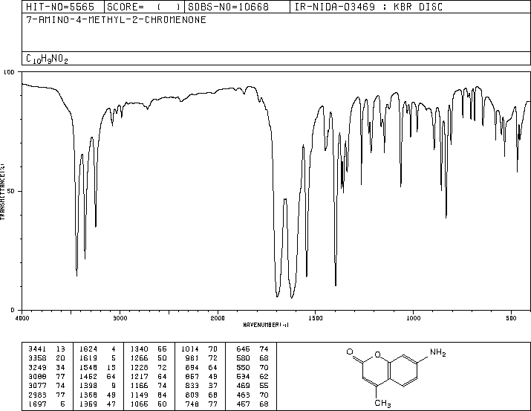Click the molecular formula C10H9NO2
Screen dimensions: 531x411
[x=47, y=59]
